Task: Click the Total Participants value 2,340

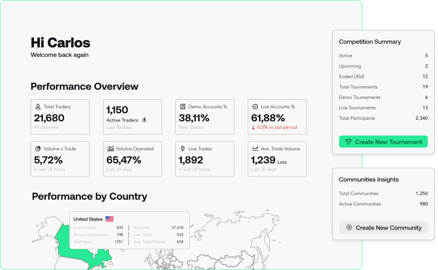Action: tap(422, 118)
